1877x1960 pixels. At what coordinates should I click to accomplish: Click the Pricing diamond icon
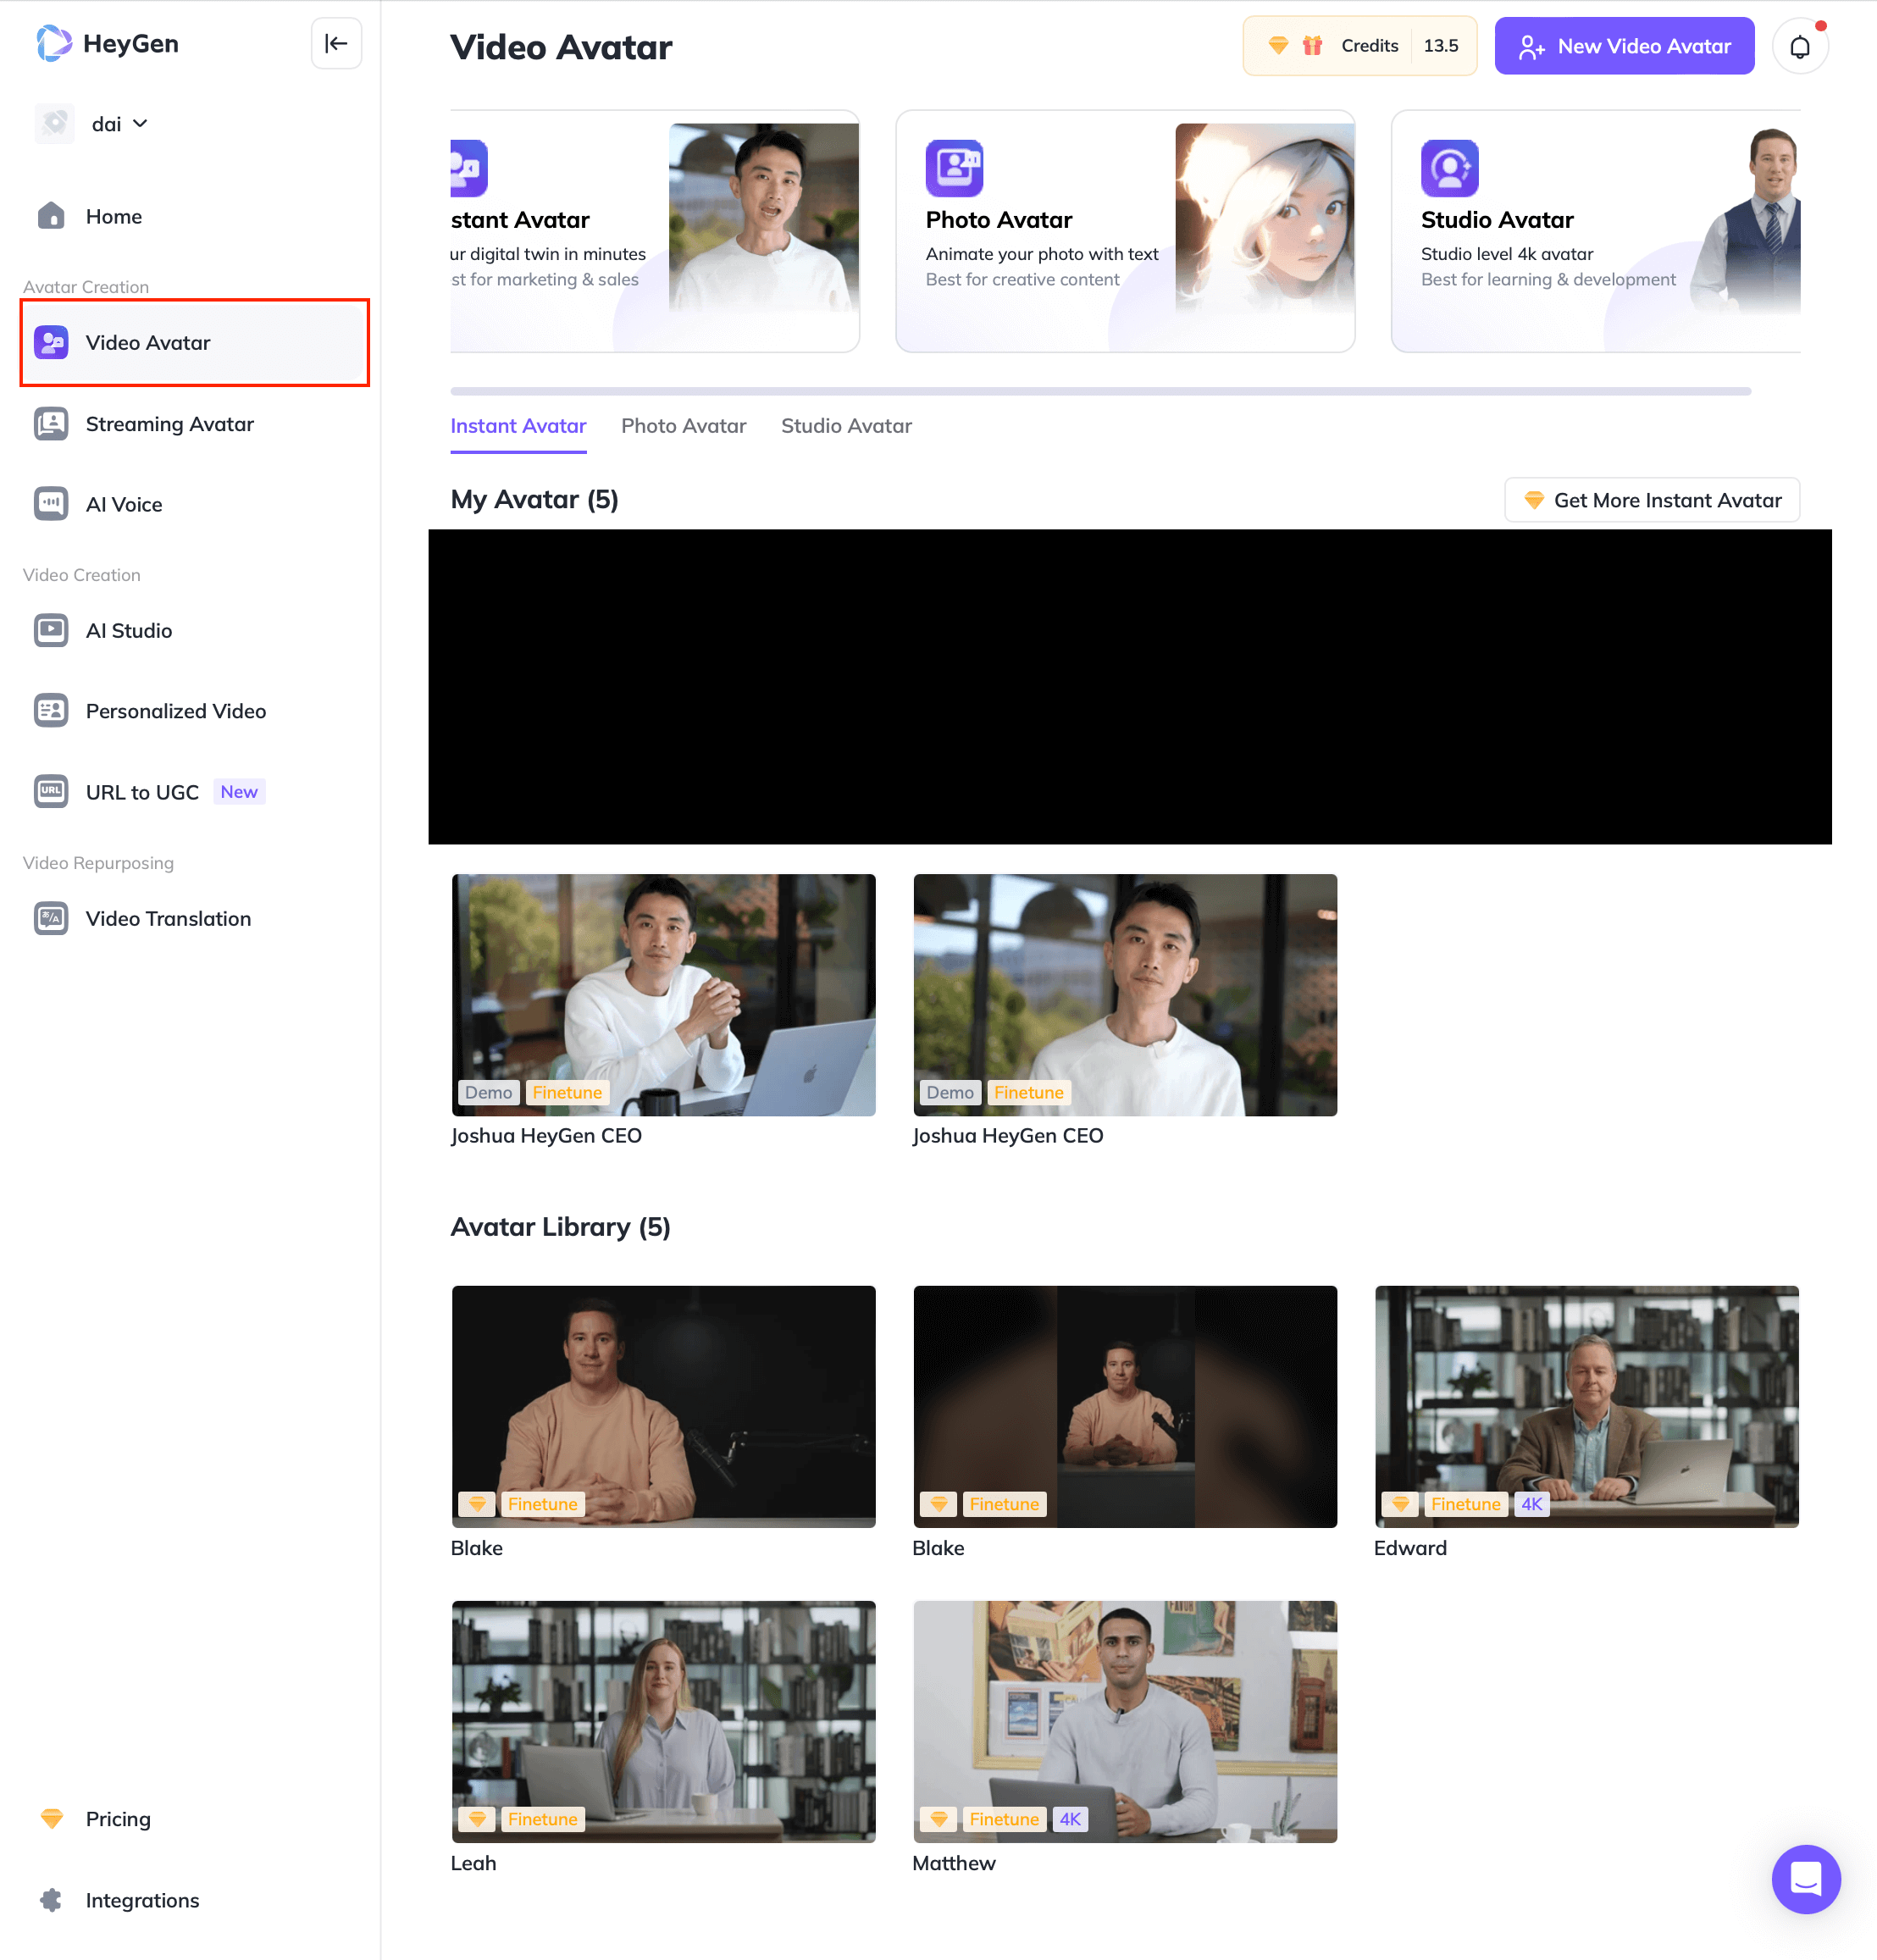click(52, 1818)
